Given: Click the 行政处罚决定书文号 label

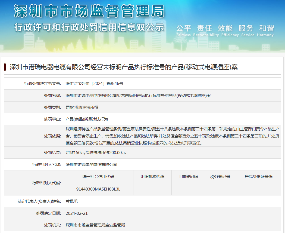Looking at the screenshot, I should 43,84.
